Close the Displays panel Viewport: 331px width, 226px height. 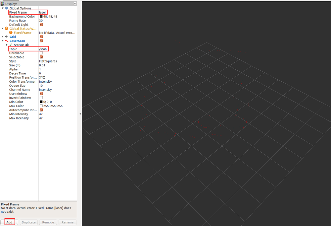[74, 4]
